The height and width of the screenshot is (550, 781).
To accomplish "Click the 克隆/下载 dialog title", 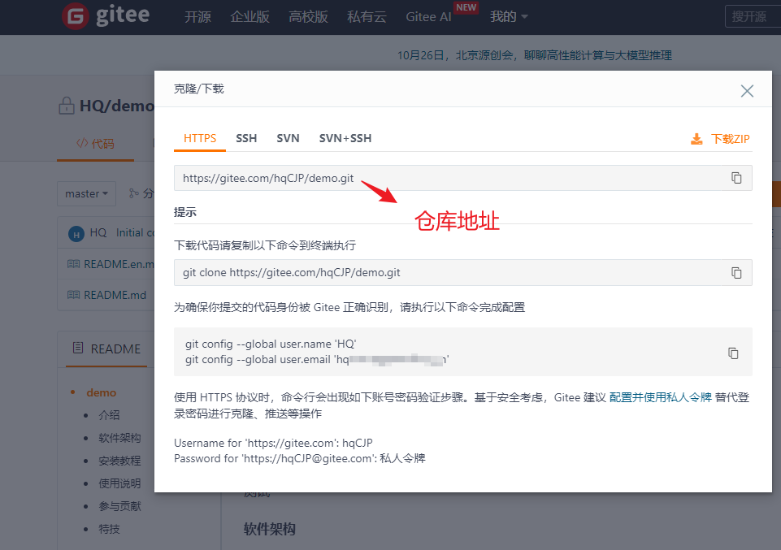I will (199, 89).
